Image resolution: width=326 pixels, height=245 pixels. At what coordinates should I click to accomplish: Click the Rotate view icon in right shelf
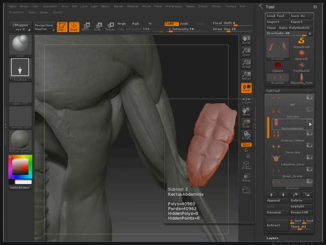pos(246,135)
